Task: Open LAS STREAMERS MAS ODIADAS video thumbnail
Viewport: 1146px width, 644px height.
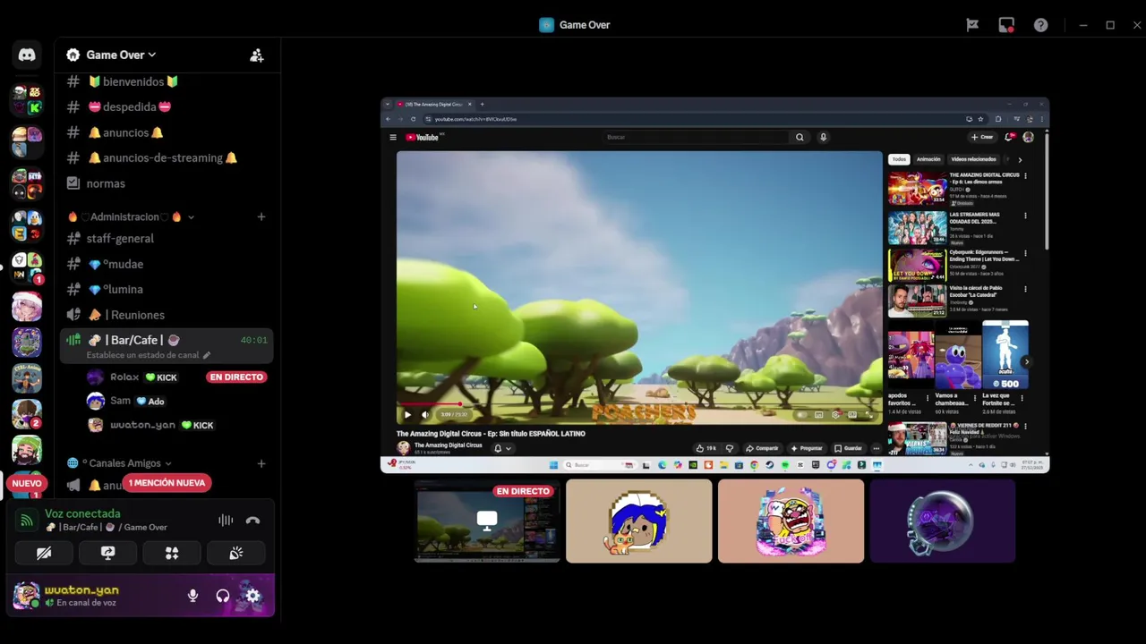Action: [x=917, y=228]
